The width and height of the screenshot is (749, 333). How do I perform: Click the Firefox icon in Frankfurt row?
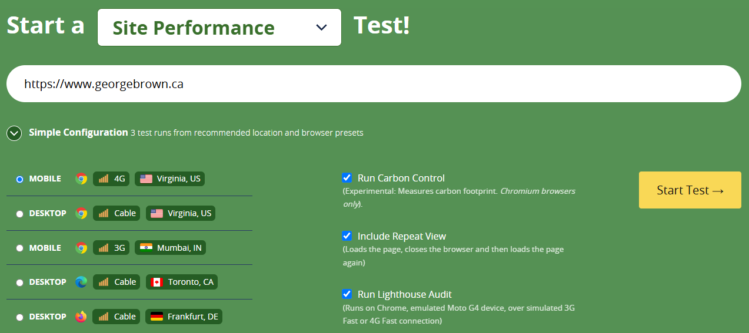pos(81,317)
